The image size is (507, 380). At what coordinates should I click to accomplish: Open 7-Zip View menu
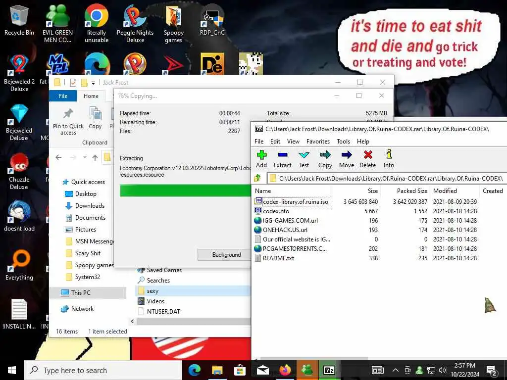click(x=293, y=141)
